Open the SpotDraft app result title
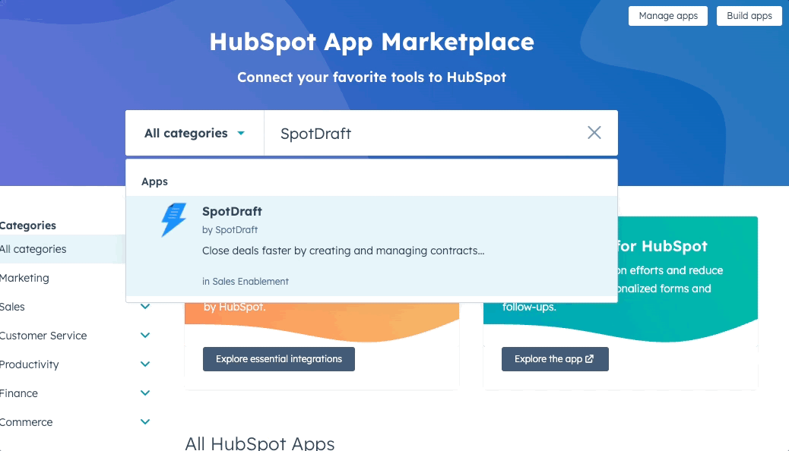The image size is (789, 451). 232,212
